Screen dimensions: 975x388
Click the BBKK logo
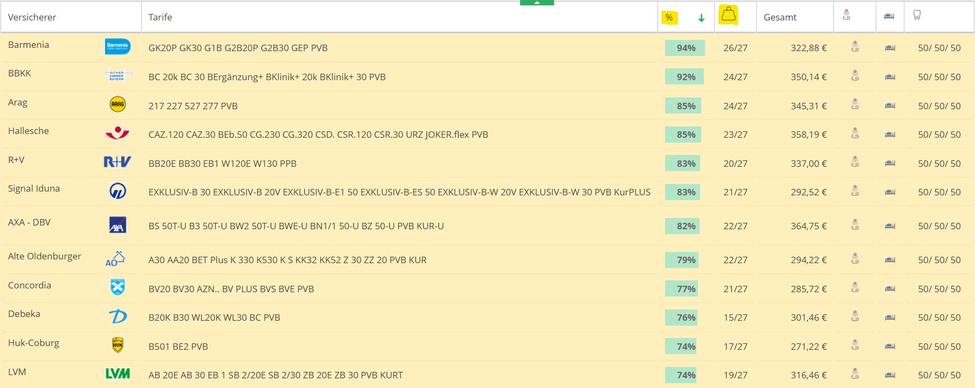point(117,75)
